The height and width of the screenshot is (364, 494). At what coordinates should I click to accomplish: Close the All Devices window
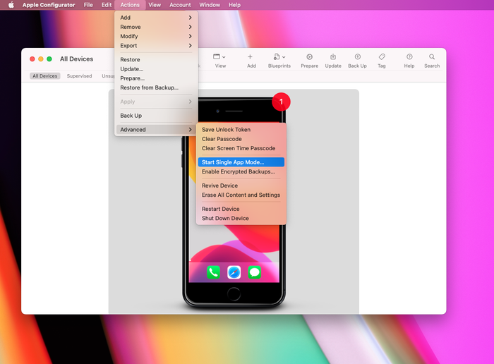click(x=32, y=59)
